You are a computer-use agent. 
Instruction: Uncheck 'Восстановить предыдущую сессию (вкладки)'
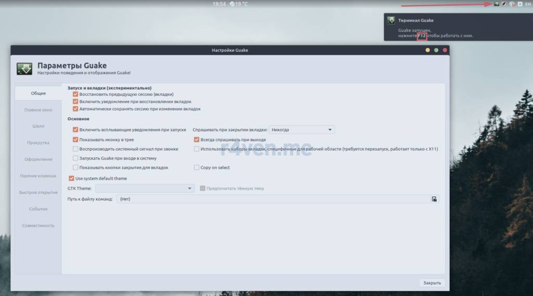pyautogui.click(x=75, y=94)
